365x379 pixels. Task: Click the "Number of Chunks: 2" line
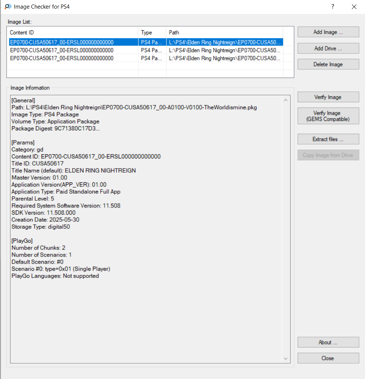39,248
